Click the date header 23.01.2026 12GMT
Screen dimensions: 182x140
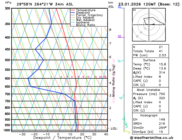pos(137,4)
